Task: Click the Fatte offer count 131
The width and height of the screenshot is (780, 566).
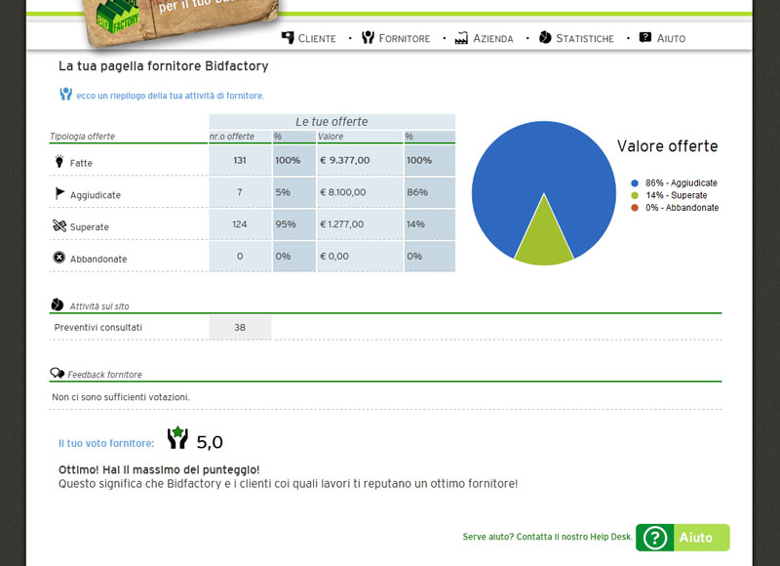Action: tap(240, 160)
